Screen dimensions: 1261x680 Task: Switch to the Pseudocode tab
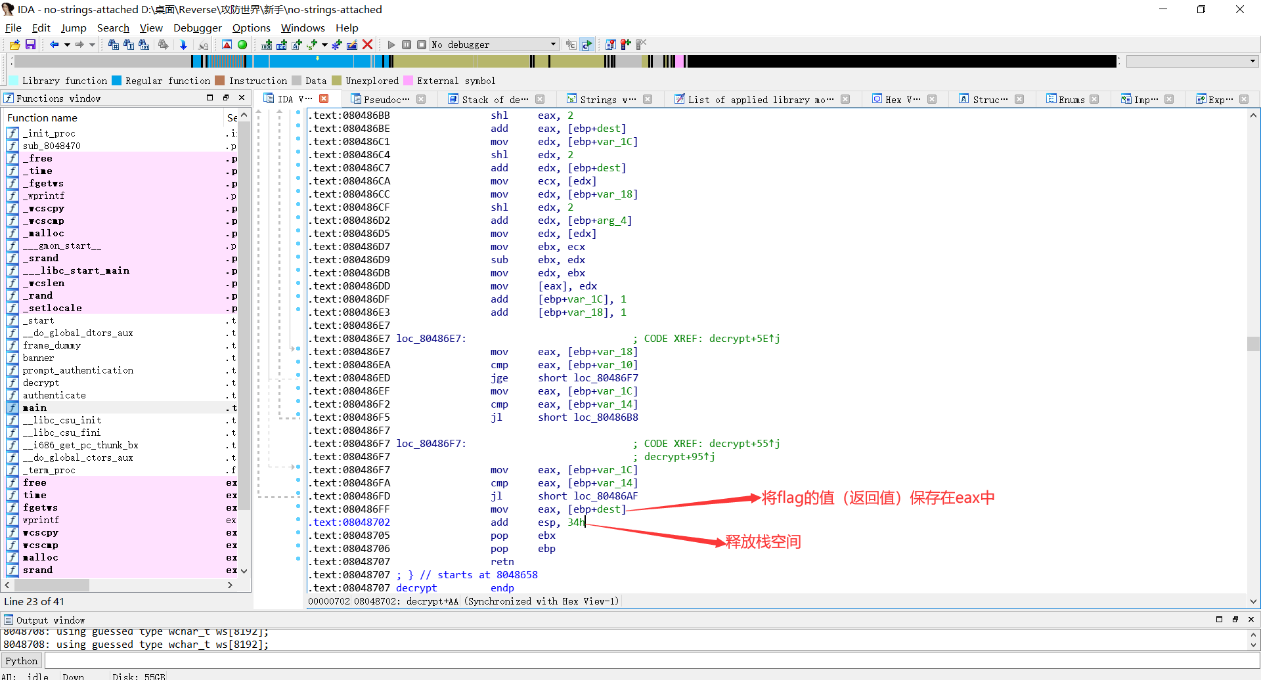386,99
